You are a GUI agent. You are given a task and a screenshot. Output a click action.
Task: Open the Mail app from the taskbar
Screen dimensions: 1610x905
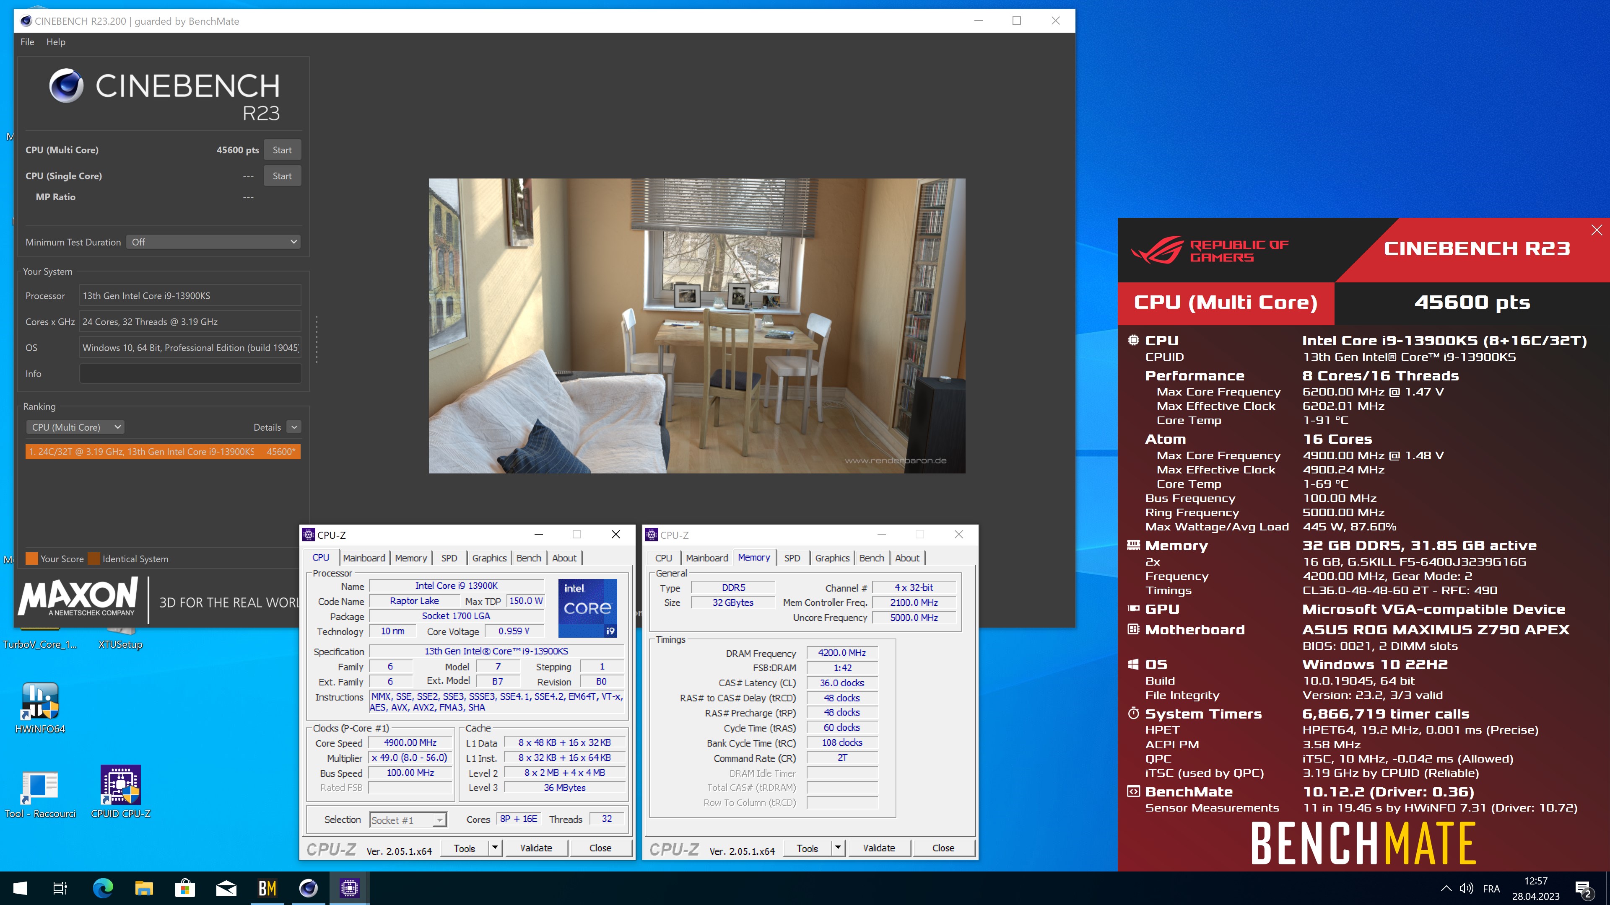(226, 888)
